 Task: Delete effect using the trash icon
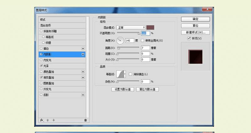tap(85, 120)
